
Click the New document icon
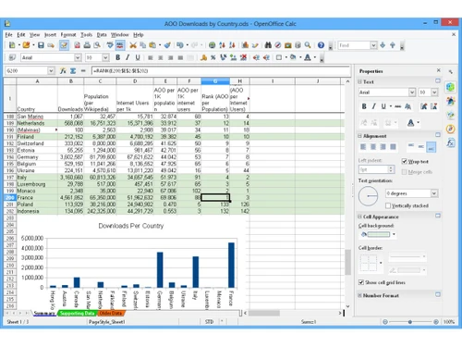click(x=12, y=45)
